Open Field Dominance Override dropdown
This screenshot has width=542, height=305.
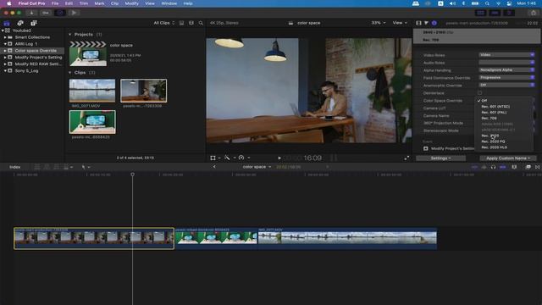tap(506, 78)
